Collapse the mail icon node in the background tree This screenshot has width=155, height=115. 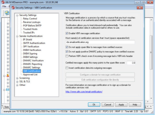(x=4, y=90)
